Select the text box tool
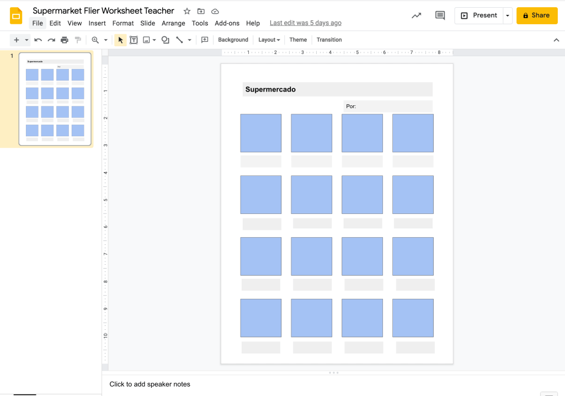Viewport: 565px width, 396px height. coord(134,40)
